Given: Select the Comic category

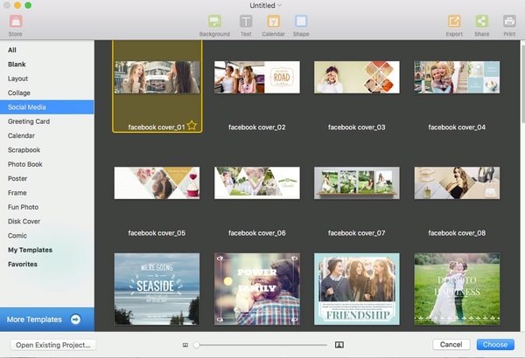Looking at the screenshot, I should click(47, 236).
